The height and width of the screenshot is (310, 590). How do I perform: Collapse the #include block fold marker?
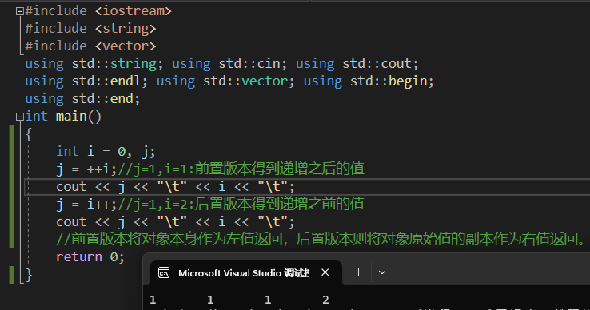click(x=19, y=11)
